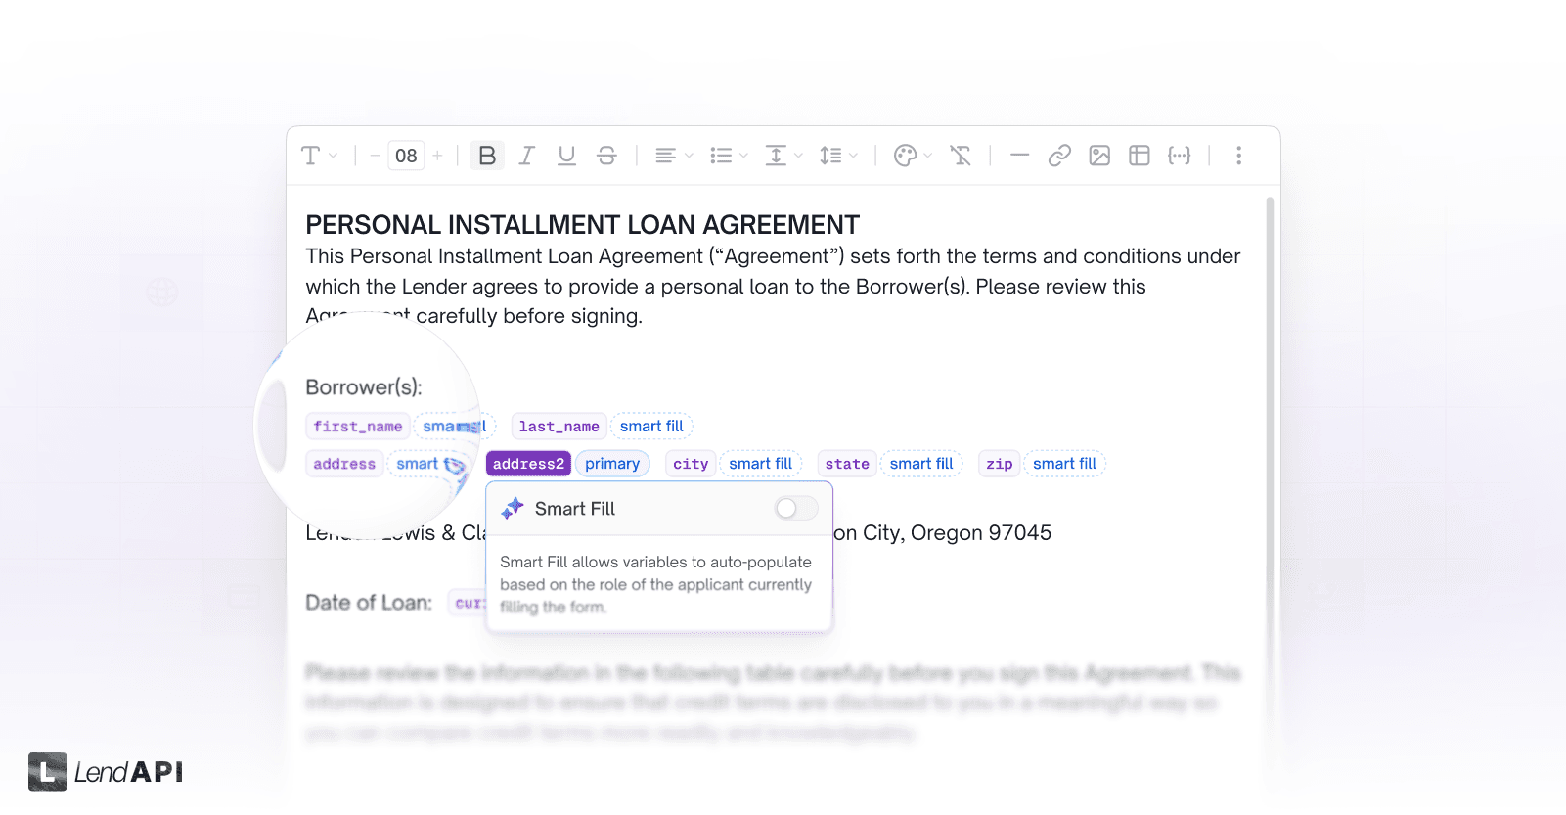Open the paragraph spacing dropdown
Screen dimensions: 1566x815
783,156
